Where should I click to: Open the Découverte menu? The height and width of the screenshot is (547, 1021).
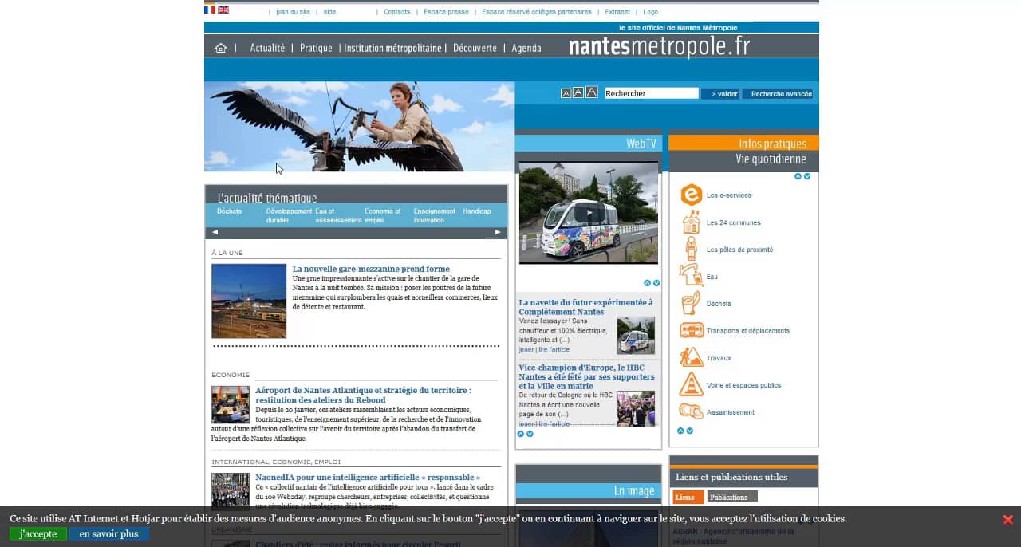[475, 48]
